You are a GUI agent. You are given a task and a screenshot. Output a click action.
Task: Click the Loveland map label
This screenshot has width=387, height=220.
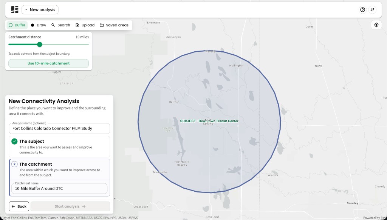[212, 217]
